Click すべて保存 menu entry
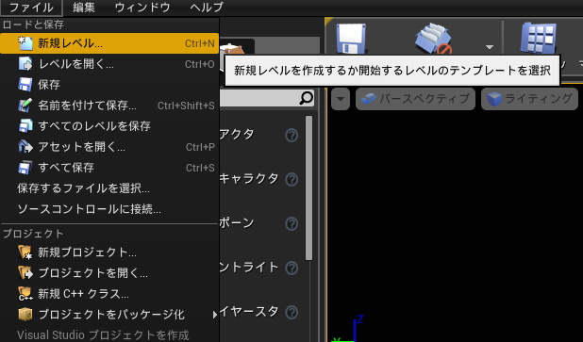This screenshot has width=583, height=342. [x=109, y=168]
